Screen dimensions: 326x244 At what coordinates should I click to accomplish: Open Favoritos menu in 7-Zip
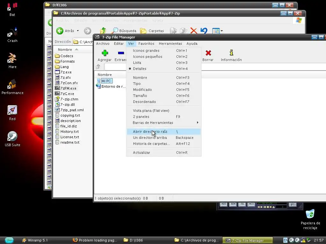146,44
